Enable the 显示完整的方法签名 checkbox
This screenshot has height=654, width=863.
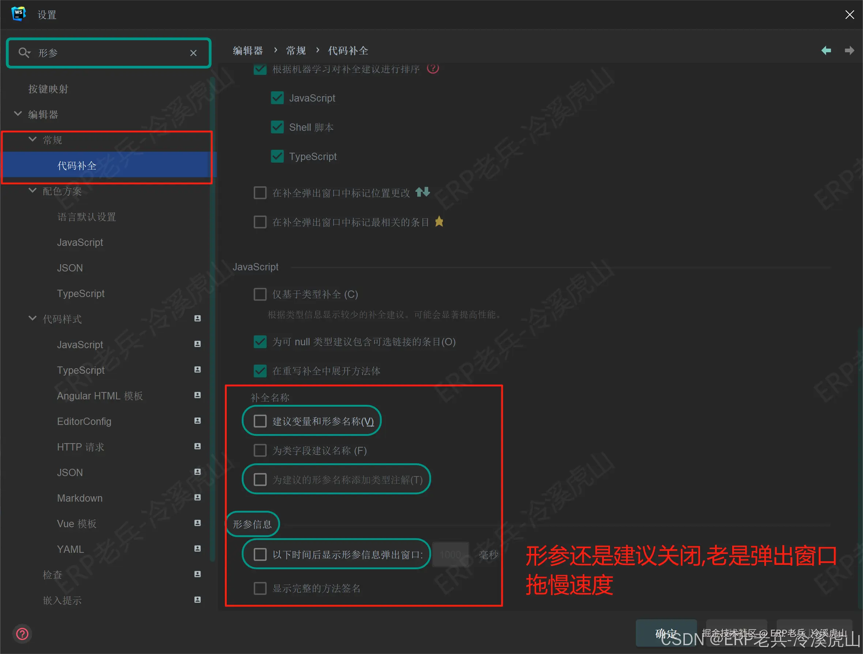[260, 588]
